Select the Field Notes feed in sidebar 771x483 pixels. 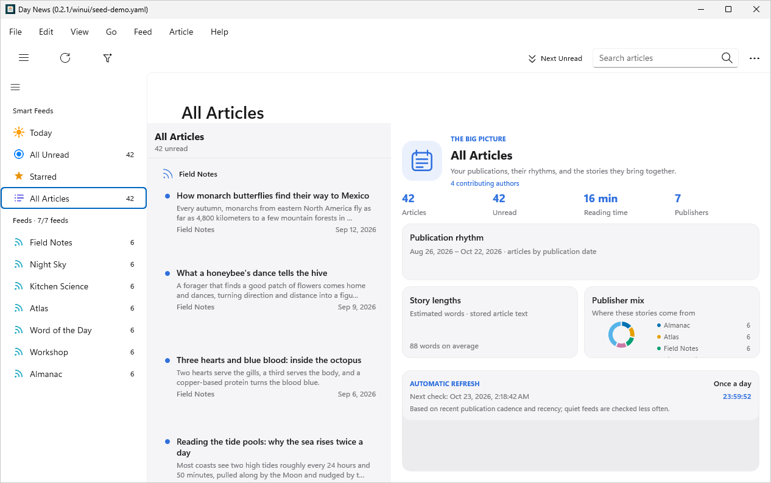[x=74, y=242]
